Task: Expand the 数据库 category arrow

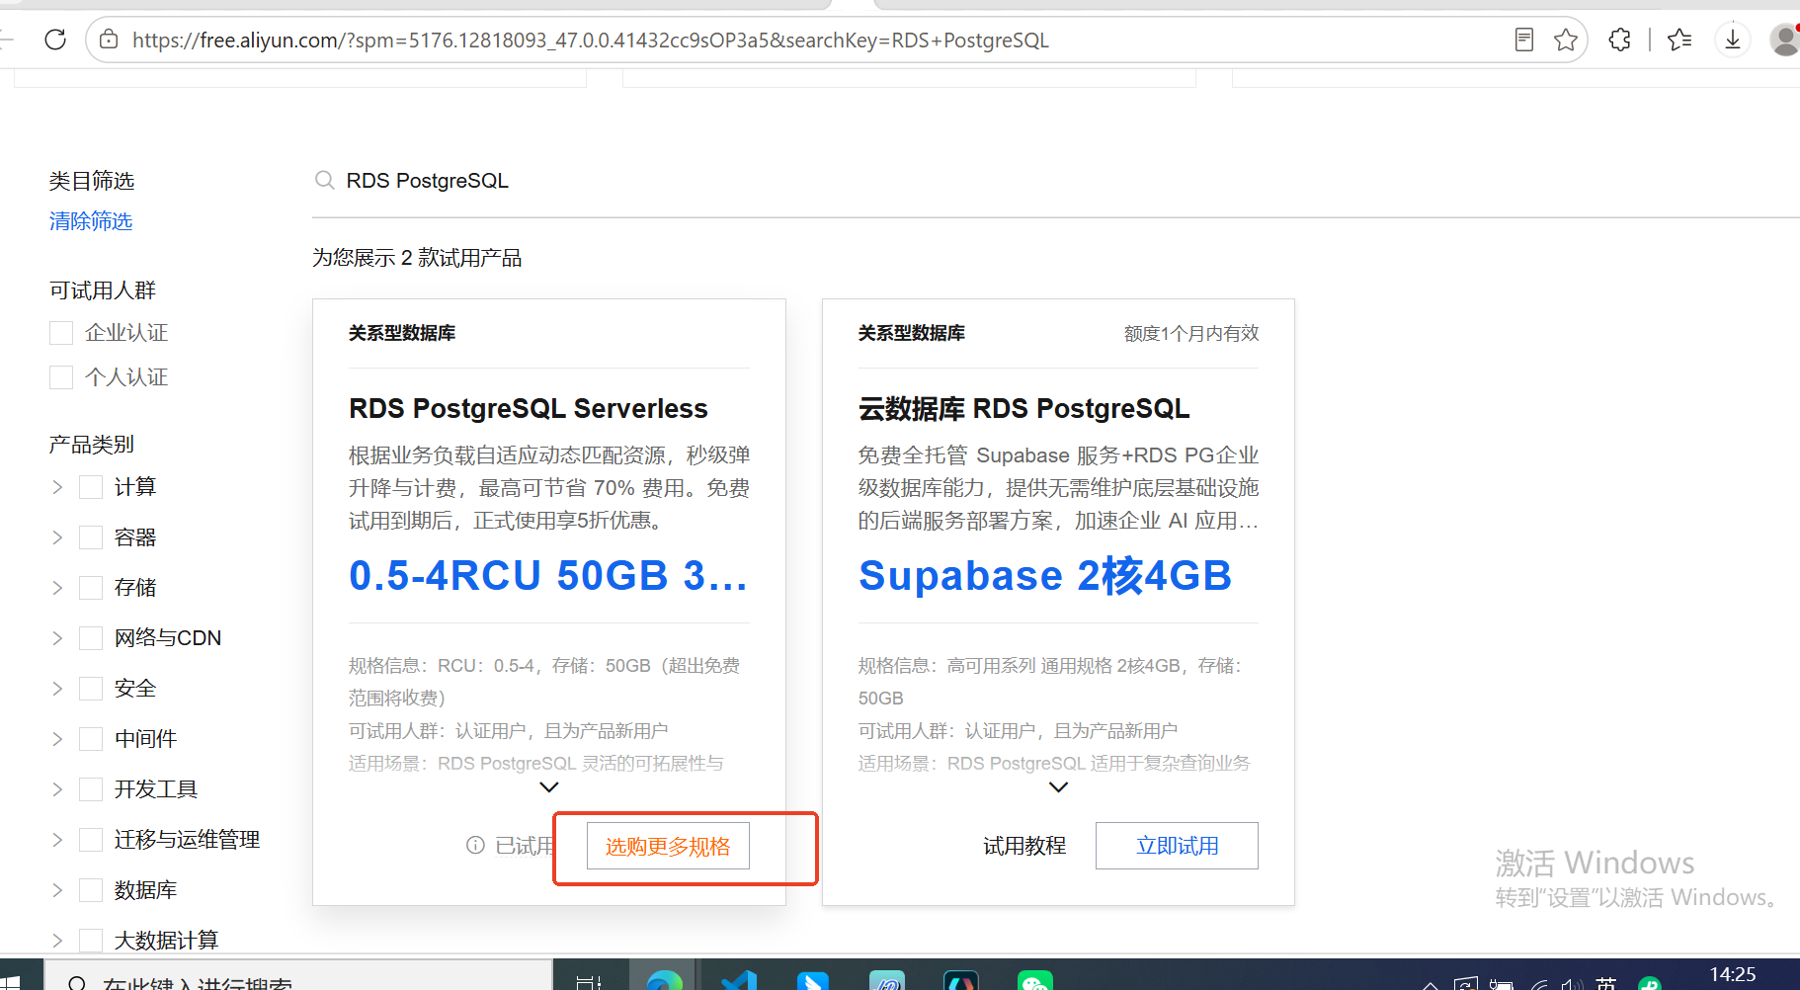Action: coord(57,890)
